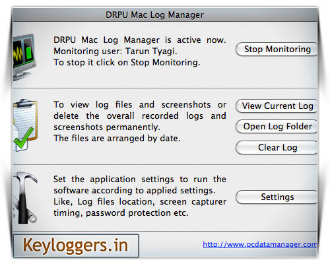Viewport: 330px width, 264px height.
Task: Open the Settings button
Action: 277,197
